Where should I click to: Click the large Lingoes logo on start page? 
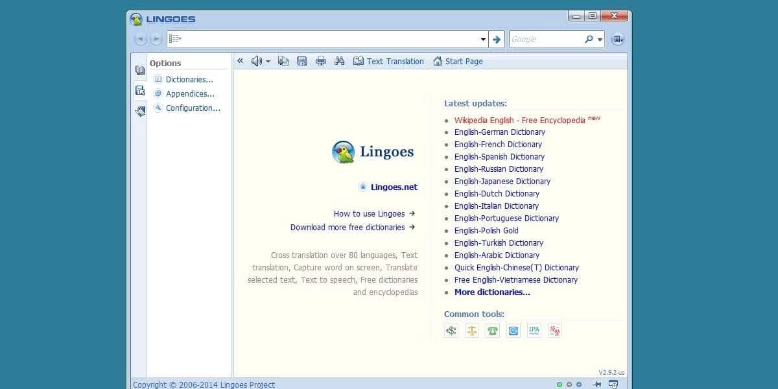pyautogui.click(x=373, y=152)
